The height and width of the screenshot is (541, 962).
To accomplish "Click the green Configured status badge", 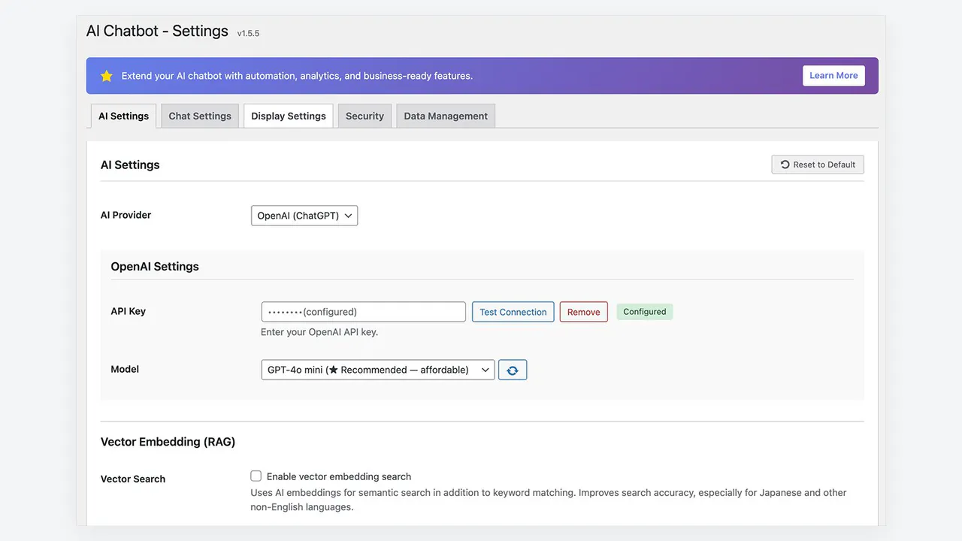I will [x=645, y=311].
